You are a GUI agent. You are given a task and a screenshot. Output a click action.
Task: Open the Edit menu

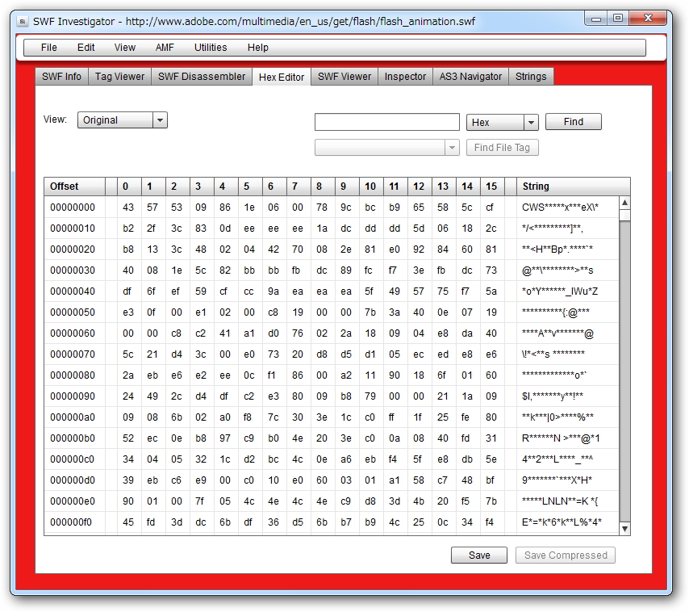(86, 48)
